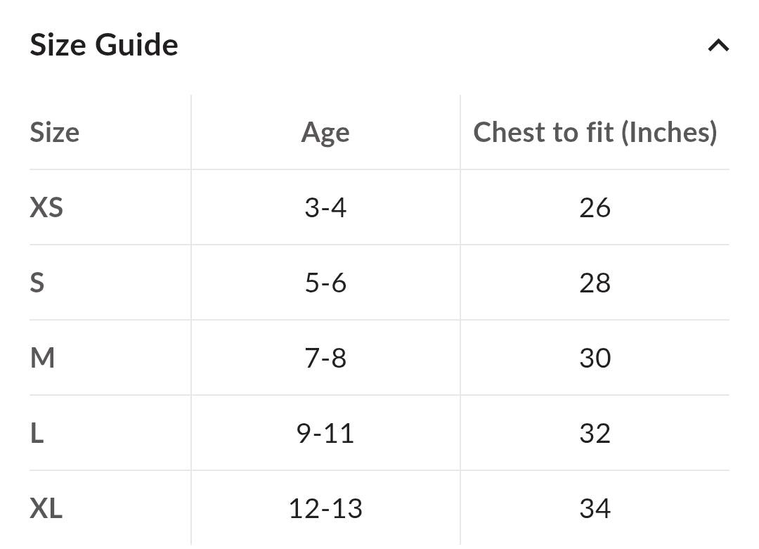Click the Size Guide heading
Screen dimensions: 759x549
coord(104,45)
